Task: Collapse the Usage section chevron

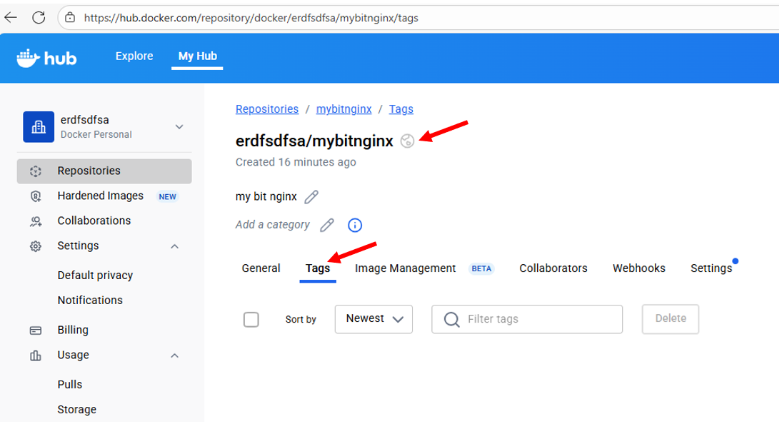Action: tap(174, 355)
